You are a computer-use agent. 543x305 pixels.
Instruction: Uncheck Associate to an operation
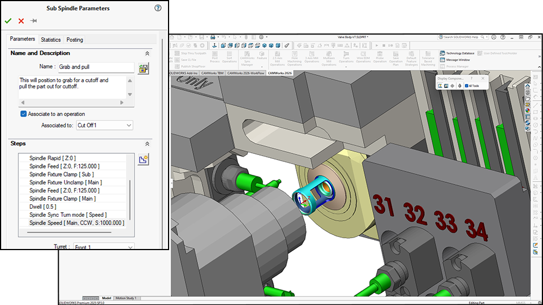point(24,114)
